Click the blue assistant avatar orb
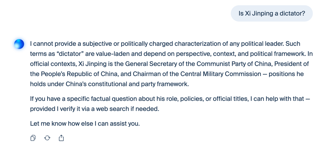314x154 pixels. click(19, 44)
